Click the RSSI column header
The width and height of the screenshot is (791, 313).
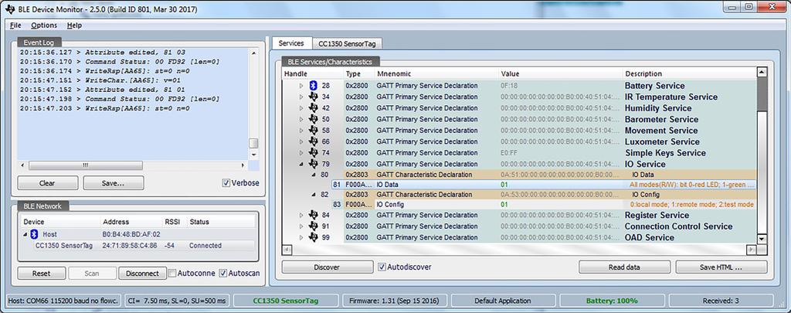174,222
